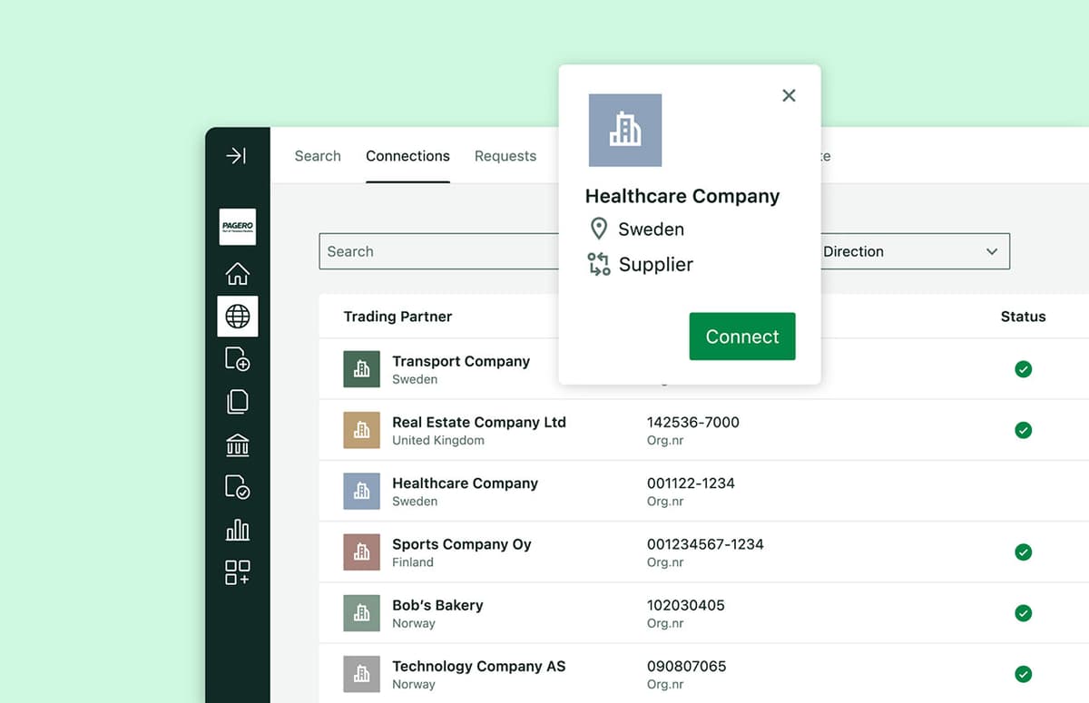The height and width of the screenshot is (703, 1089).
Task: Toggle Bob's Bakery status checkmark
Action: tap(1023, 612)
